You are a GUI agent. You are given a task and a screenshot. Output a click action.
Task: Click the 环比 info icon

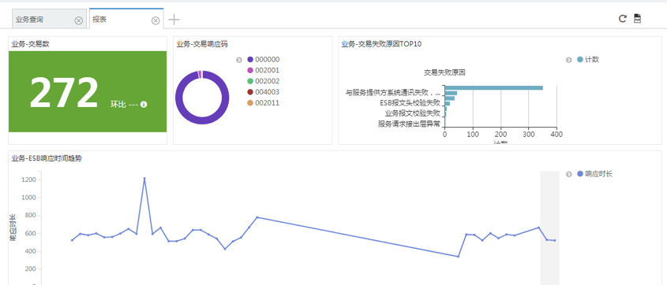[x=144, y=105]
